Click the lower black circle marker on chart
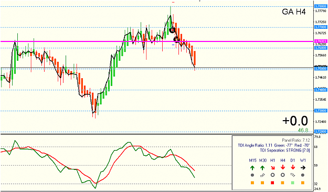 click(x=177, y=39)
